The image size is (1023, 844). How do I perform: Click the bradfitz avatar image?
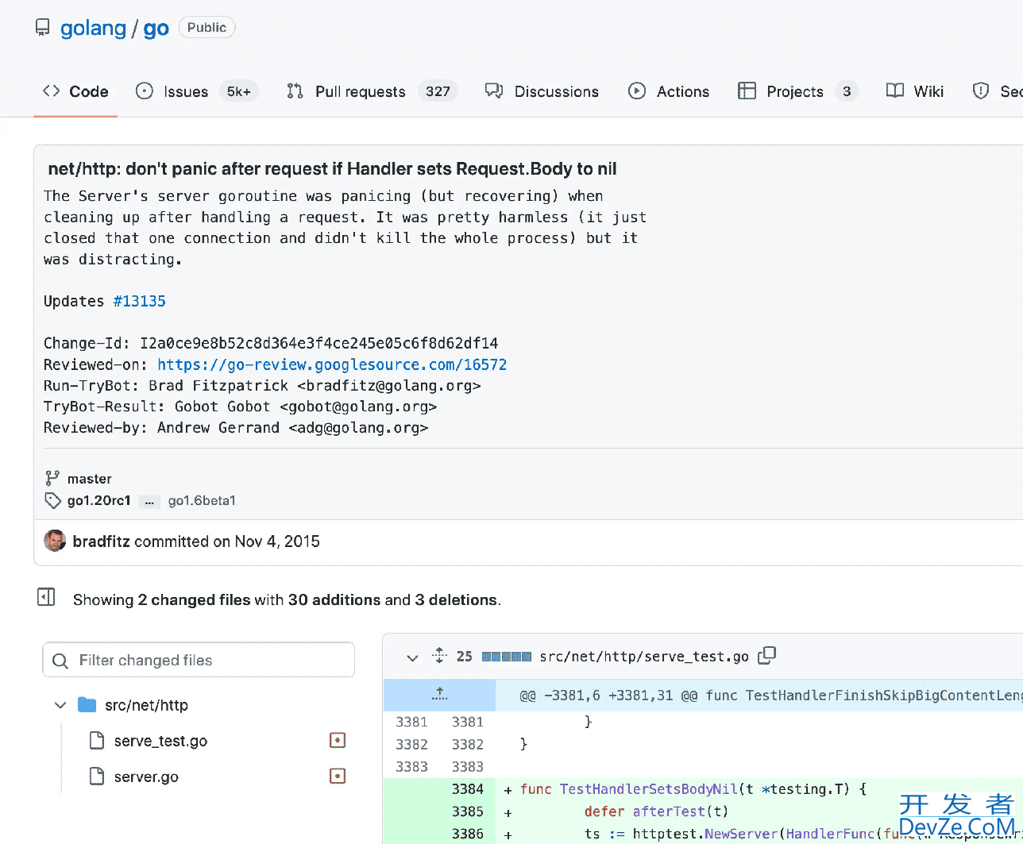55,541
